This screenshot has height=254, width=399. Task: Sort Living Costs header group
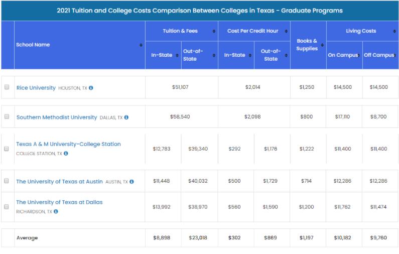[x=394, y=31]
